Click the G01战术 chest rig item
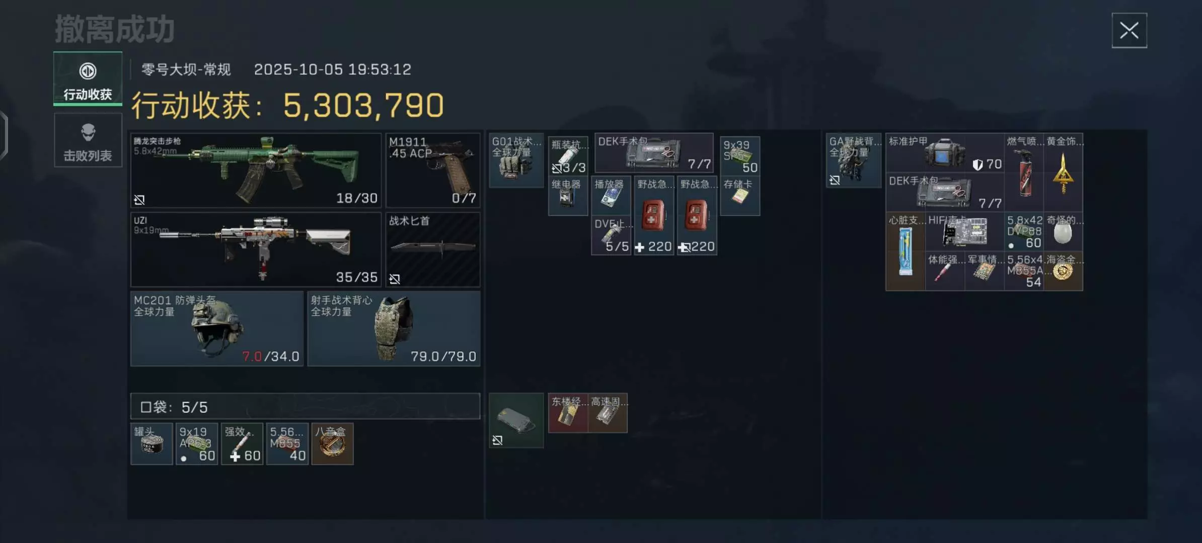The width and height of the screenshot is (1202, 543). 516,160
